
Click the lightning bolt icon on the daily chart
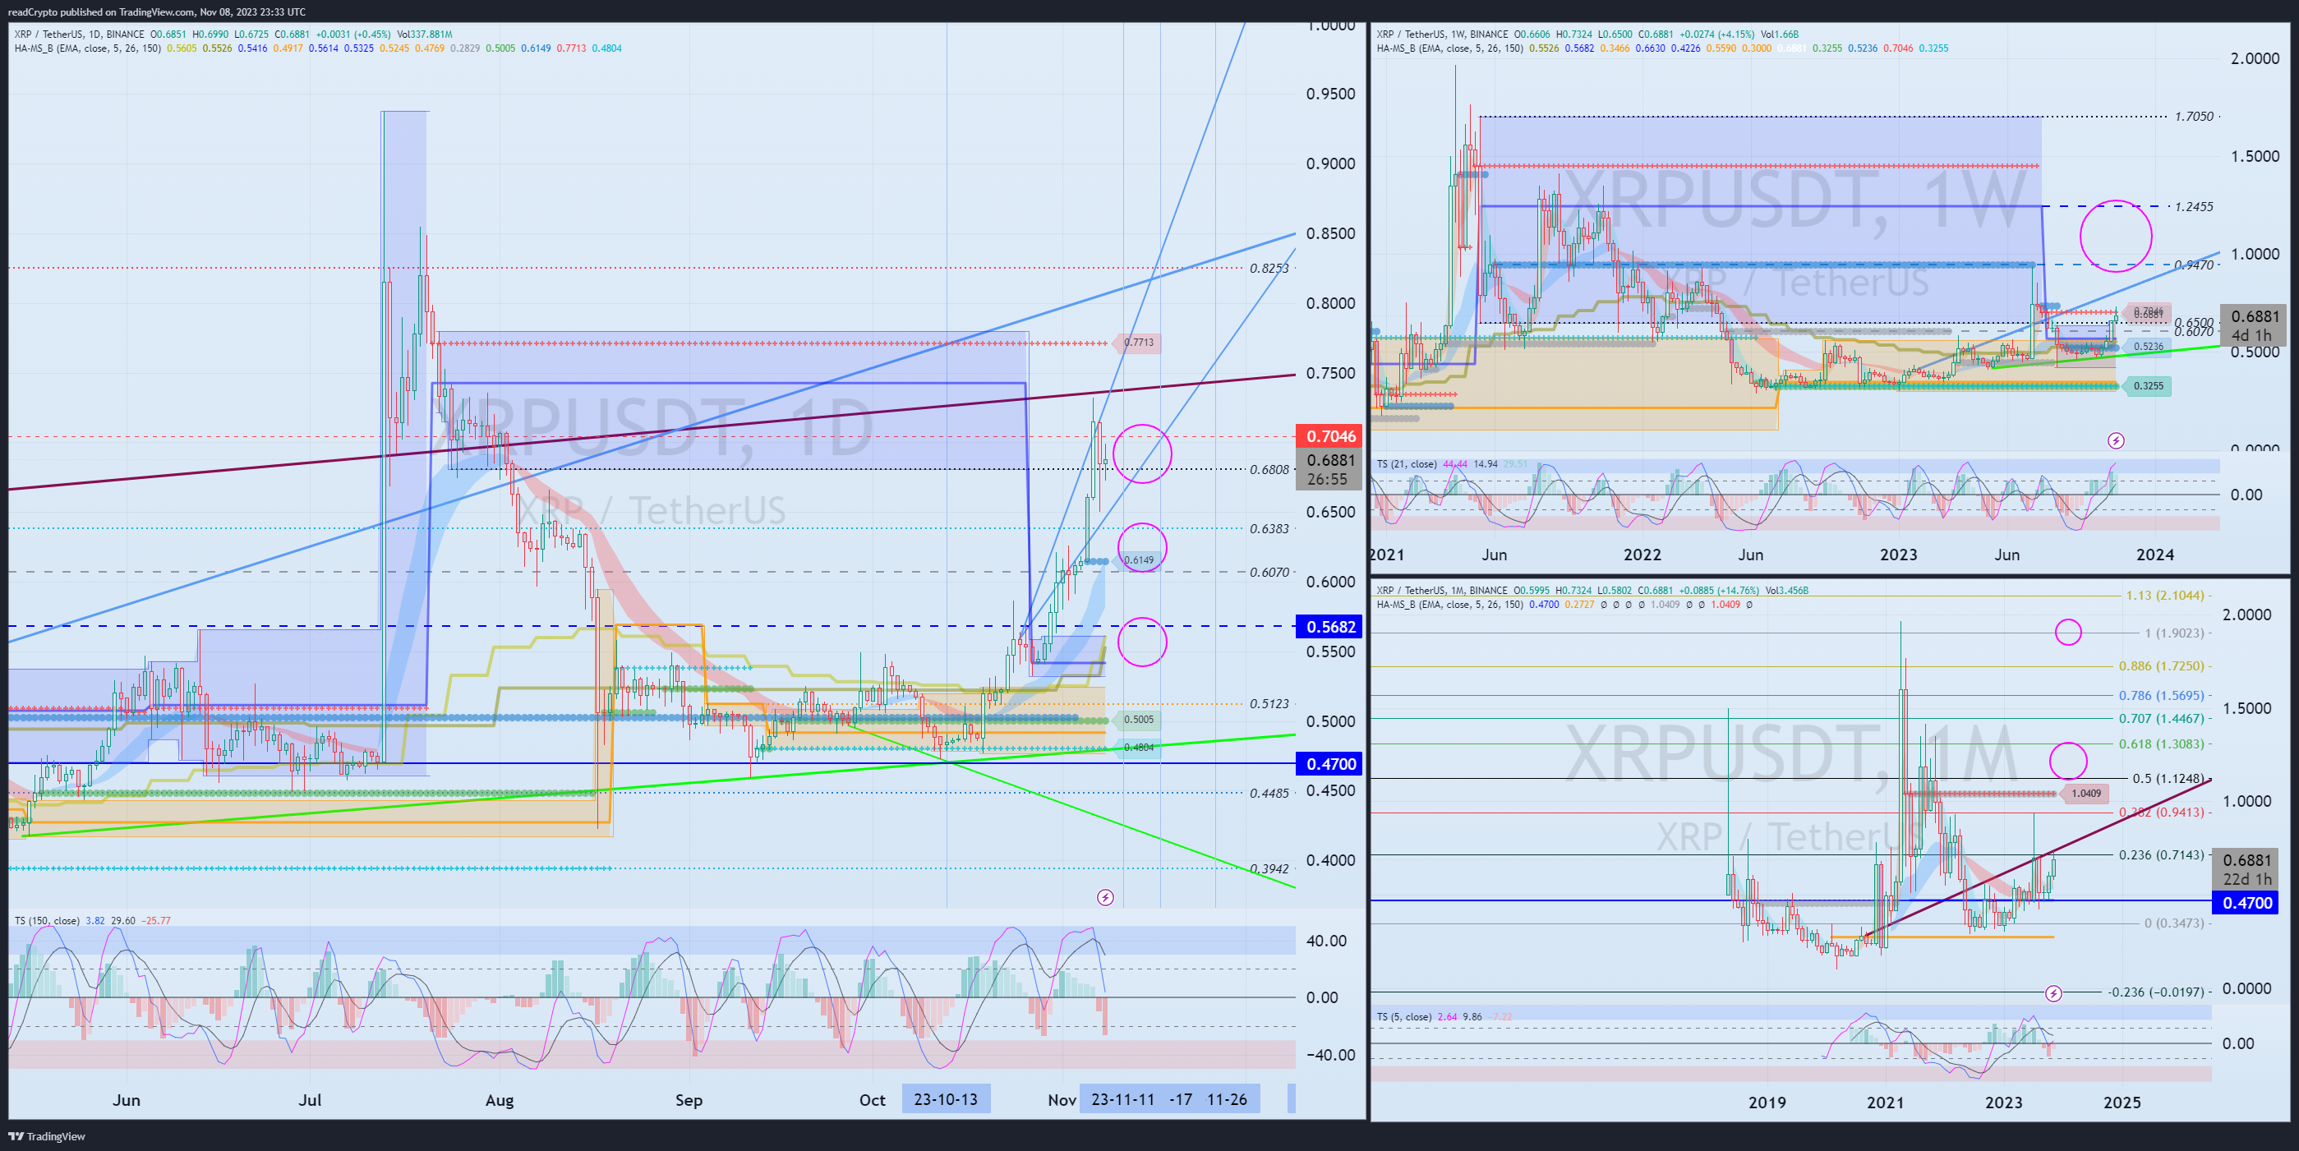[x=1105, y=896]
